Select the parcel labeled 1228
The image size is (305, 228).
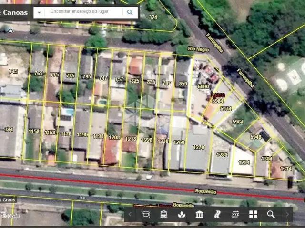point(147,140)
